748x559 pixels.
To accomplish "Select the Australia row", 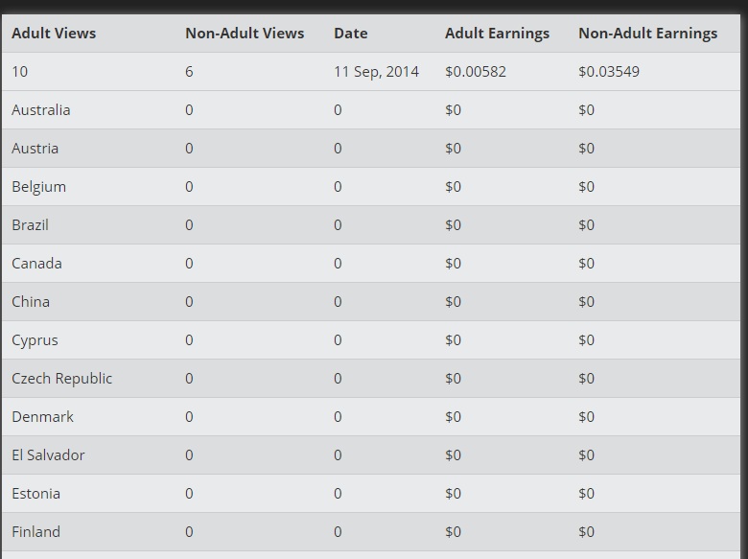I will click(x=371, y=109).
